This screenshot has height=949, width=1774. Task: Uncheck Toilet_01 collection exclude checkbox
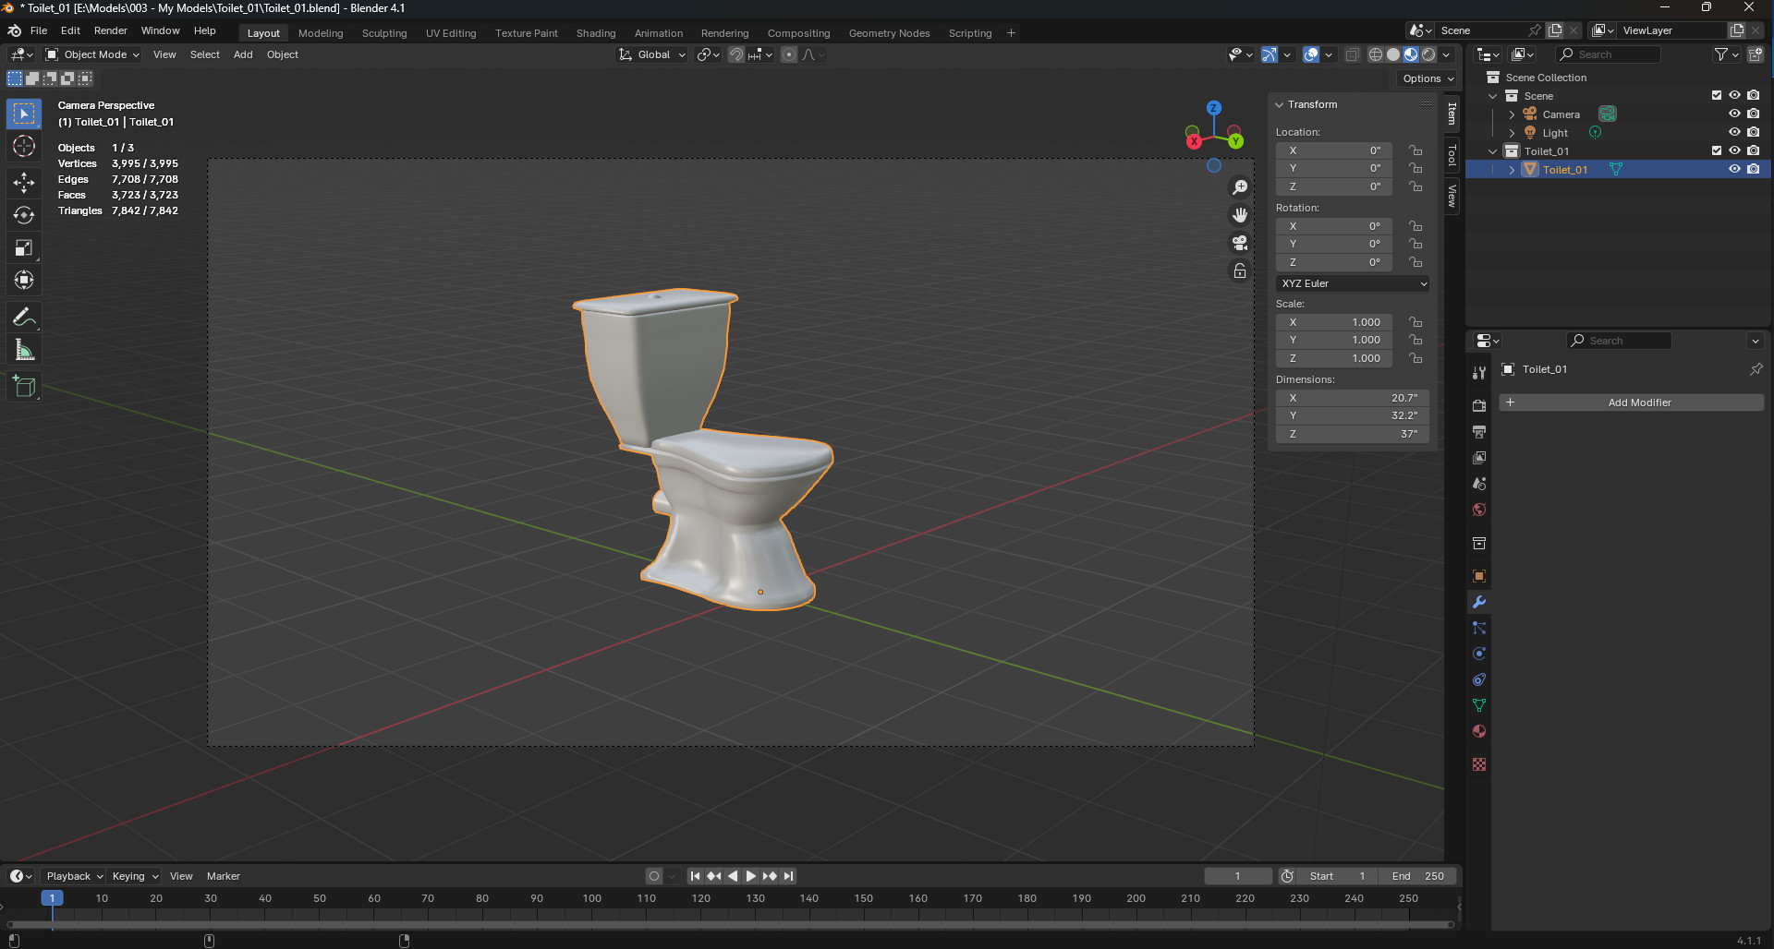pyautogui.click(x=1717, y=150)
